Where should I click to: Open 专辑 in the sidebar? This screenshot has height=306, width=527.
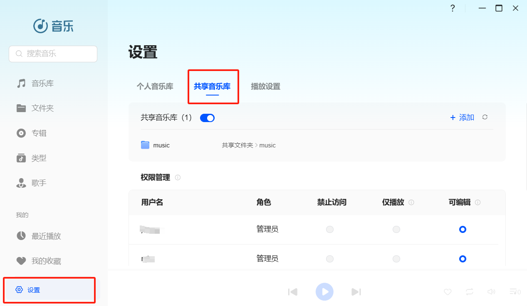tap(39, 133)
